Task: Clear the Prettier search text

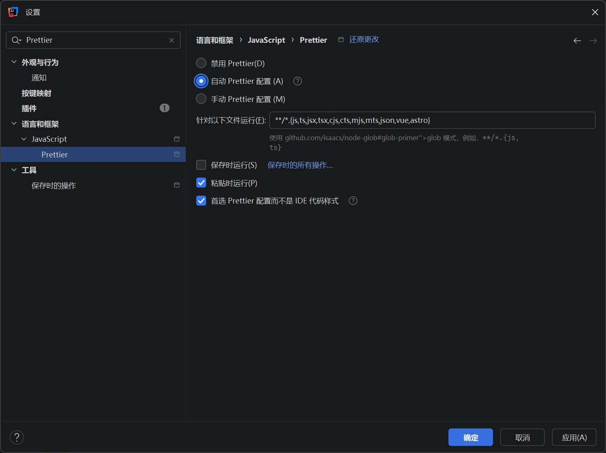Action: coord(172,40)
